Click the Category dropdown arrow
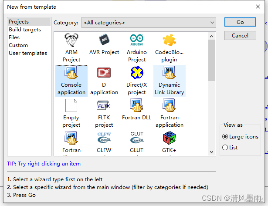Image resolution: width=268 pixels, height=206 pixels. (212, 22)
